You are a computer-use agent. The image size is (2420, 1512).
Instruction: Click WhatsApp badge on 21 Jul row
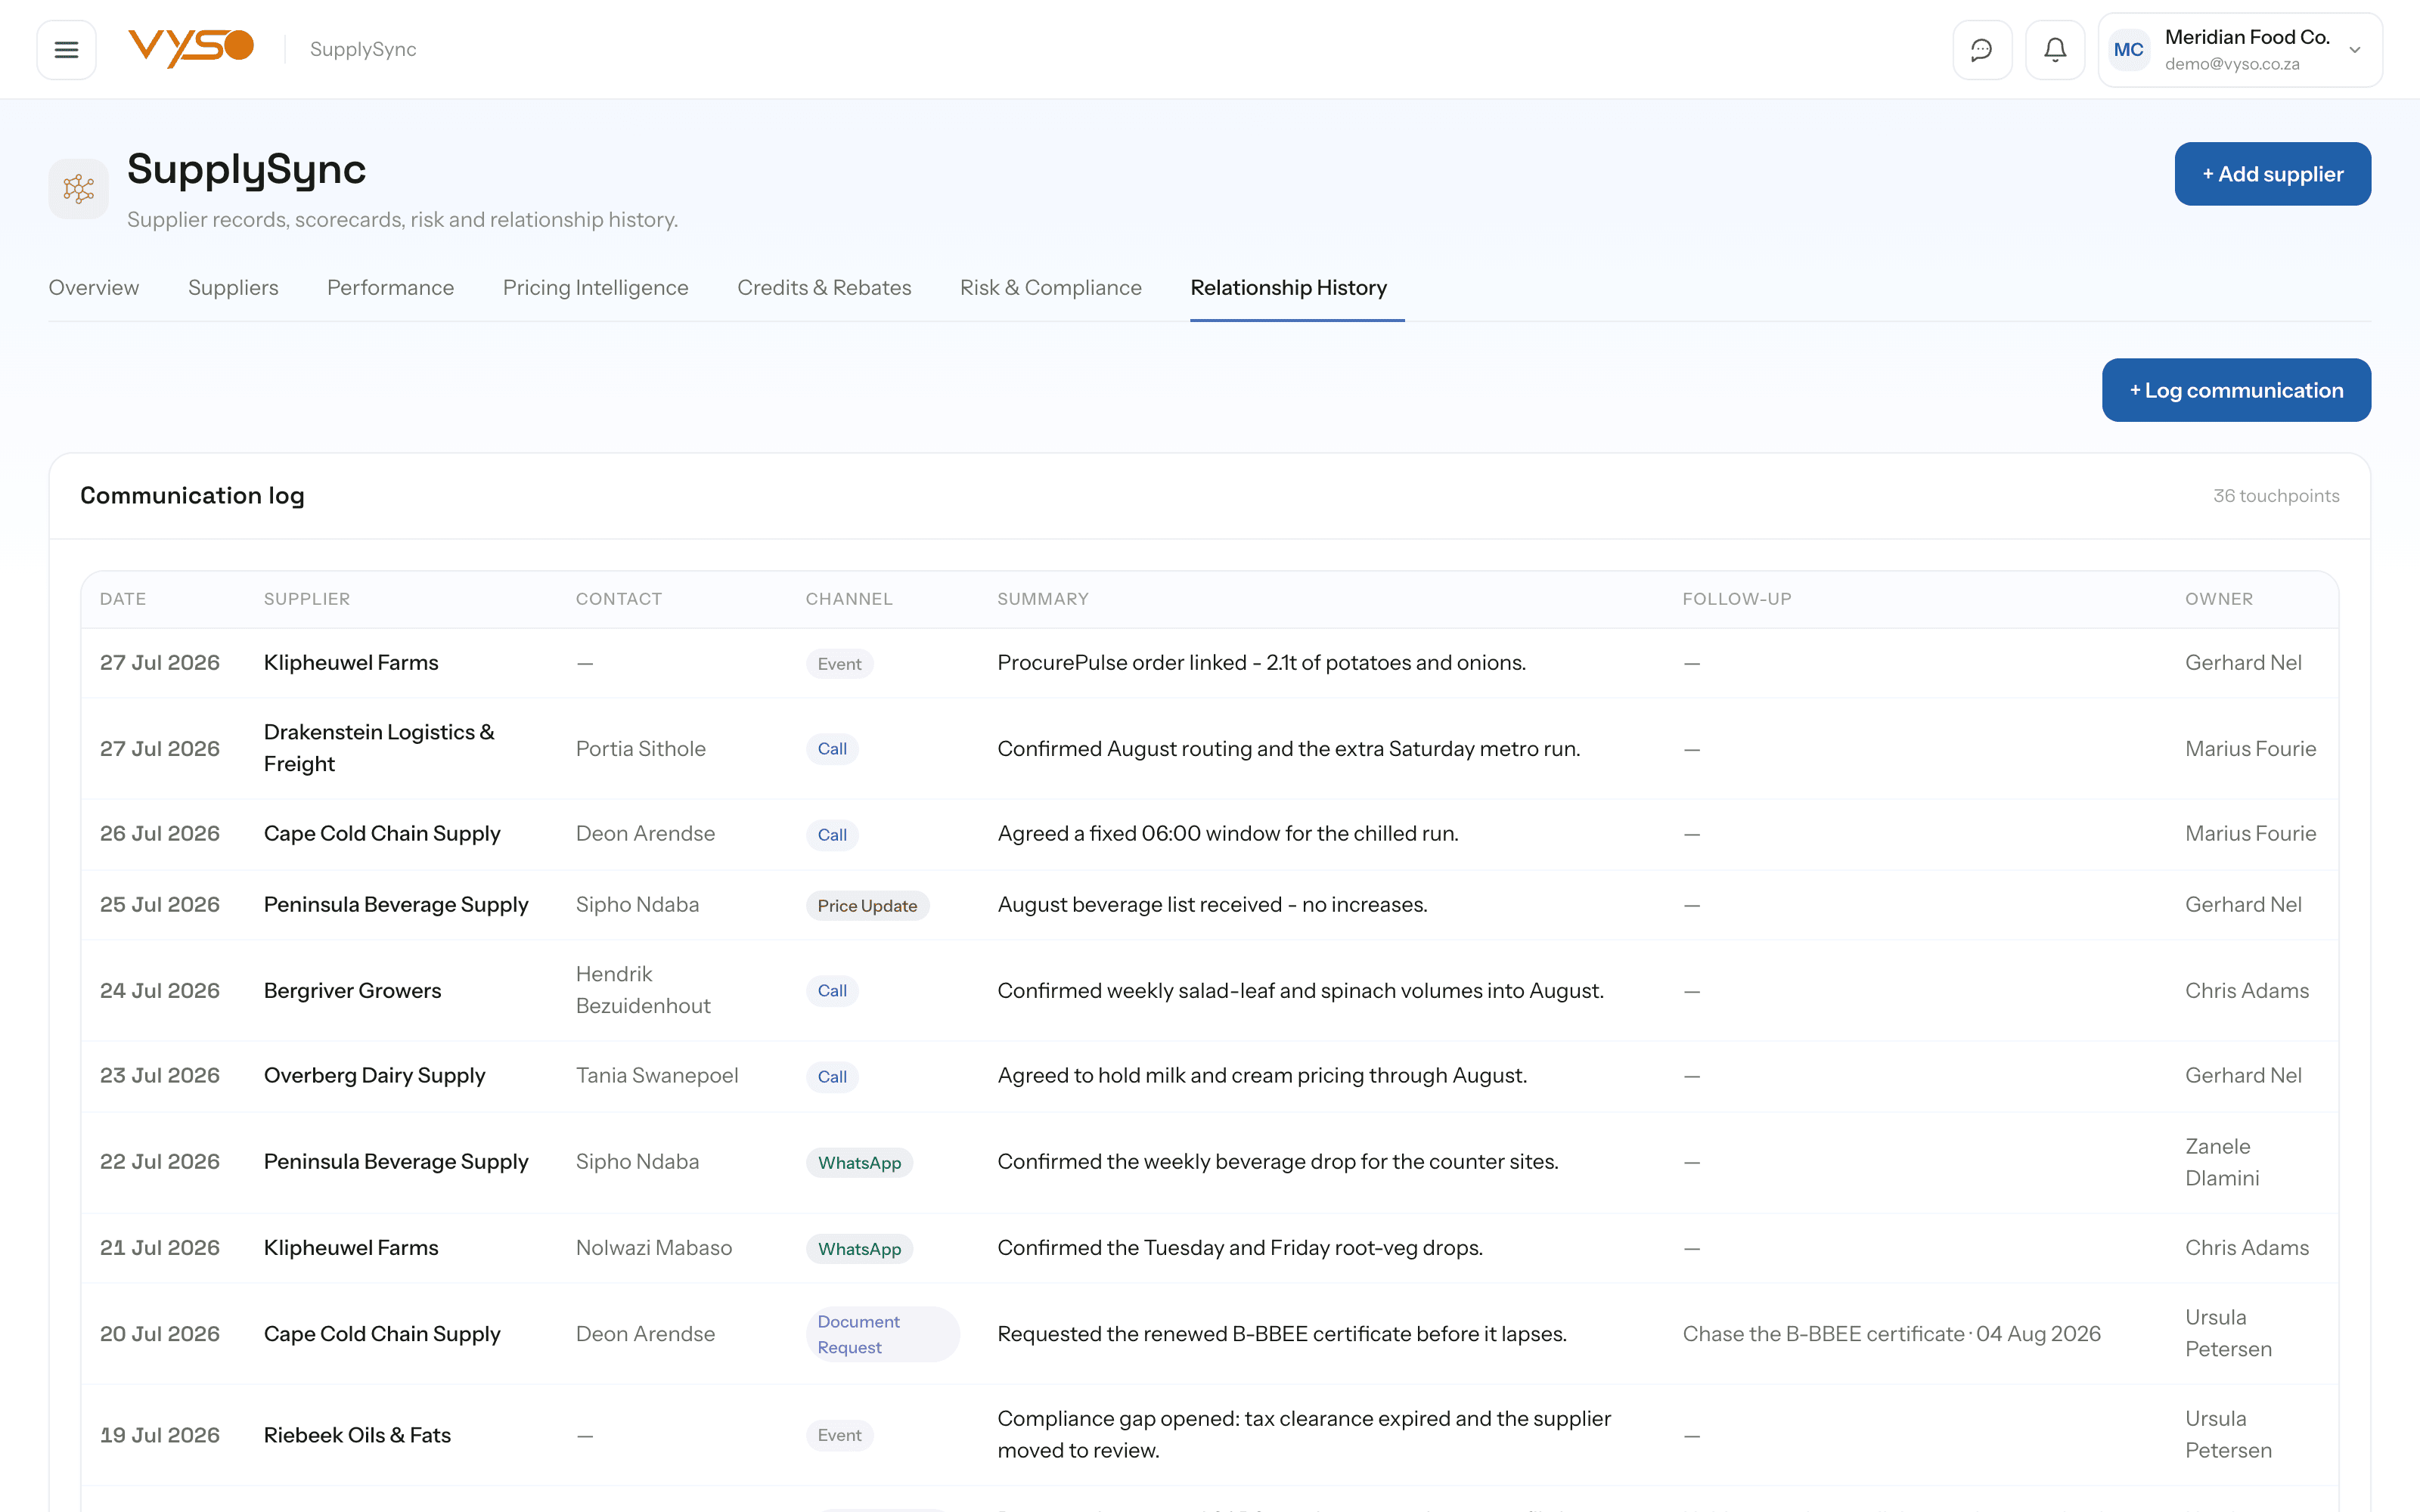pyautogui.click(x=859, y=1249)
